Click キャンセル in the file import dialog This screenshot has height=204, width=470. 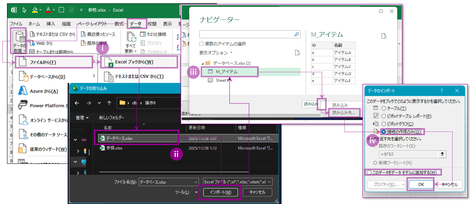click(258, 192)
